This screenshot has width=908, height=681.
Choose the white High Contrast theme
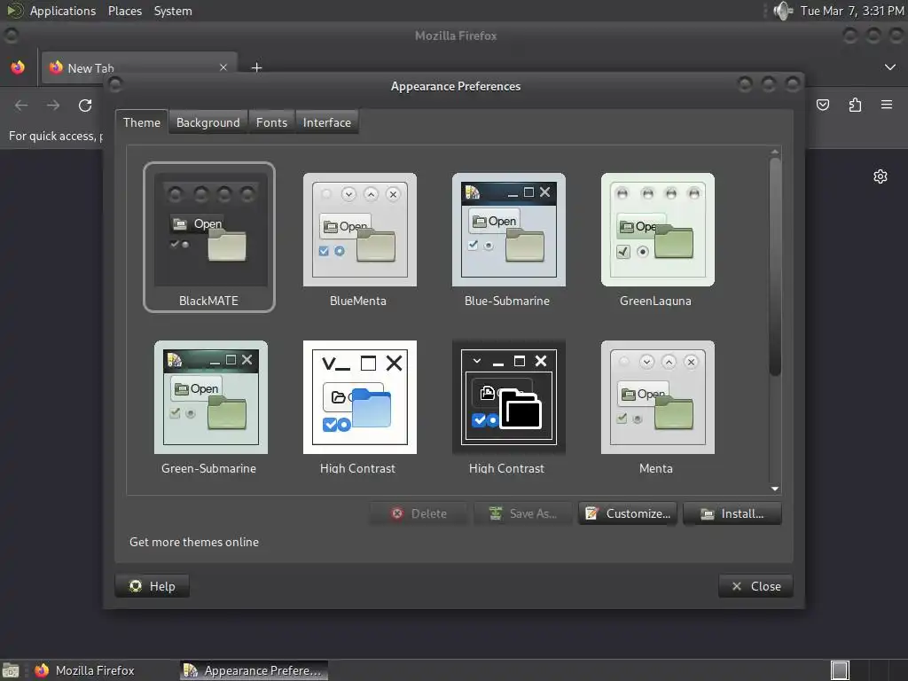tap(359, 404)
